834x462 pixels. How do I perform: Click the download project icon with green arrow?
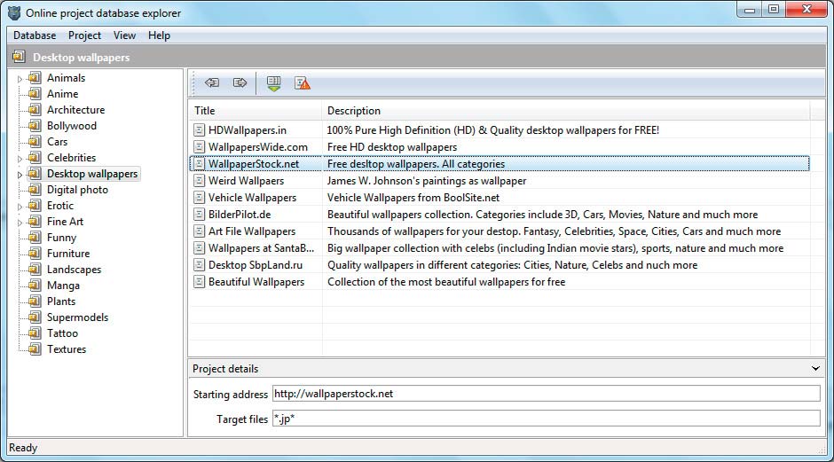[x=274, y=83]
